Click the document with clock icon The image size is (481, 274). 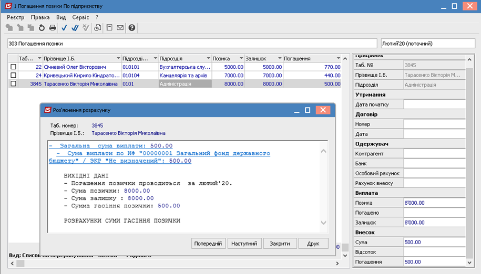[98, 28]
